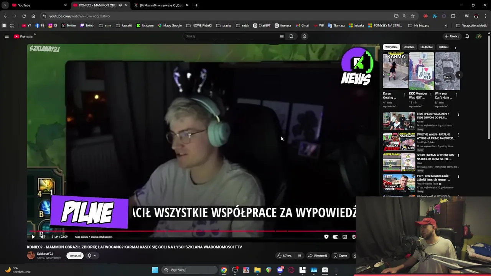This screenshot has width=491, height=276.
Task: Click the Wesprzyj button
Action: click(75, 256)
